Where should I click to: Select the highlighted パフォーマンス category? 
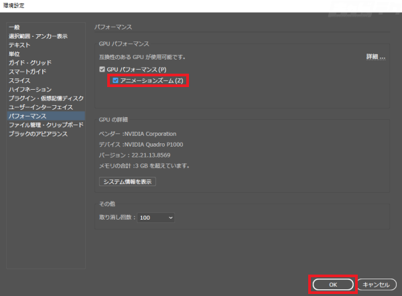point(46,116)
